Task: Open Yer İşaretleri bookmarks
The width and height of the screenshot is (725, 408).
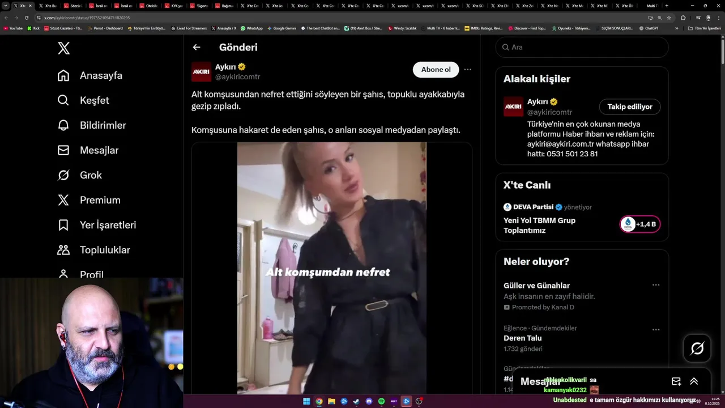Action: tap(97, 225)
